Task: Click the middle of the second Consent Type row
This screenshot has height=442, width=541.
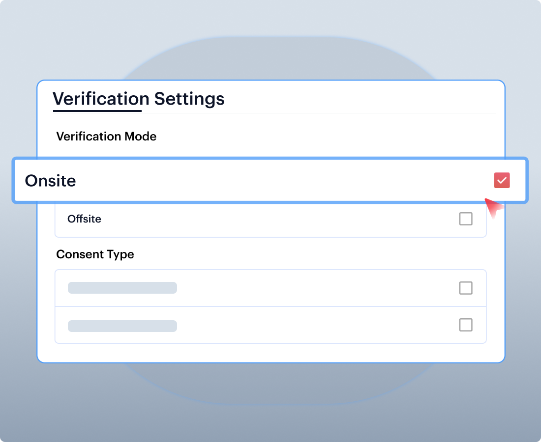Action: [270, 325]
